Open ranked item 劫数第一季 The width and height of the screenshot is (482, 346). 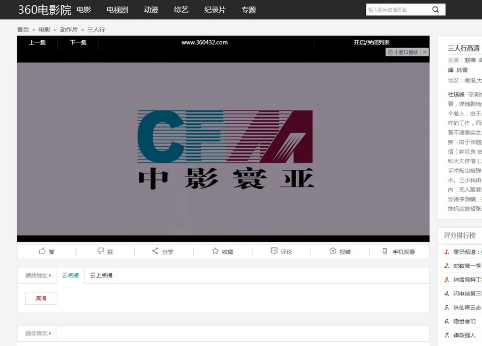pos(467,266)
